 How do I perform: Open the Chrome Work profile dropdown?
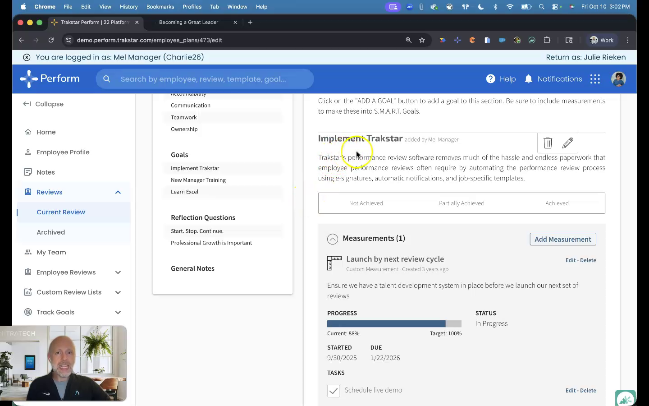coord(602,40)
